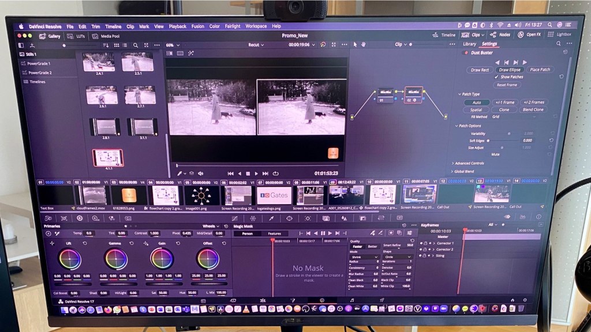Open the Color menu
This screenshot has width=591, height=332.
click(215, 27)
